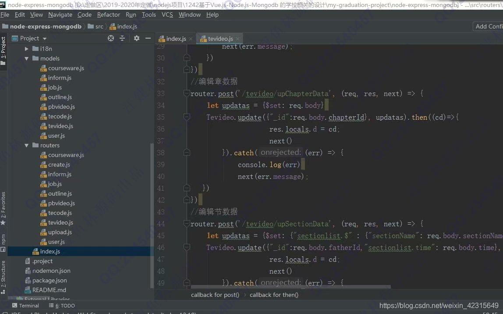Open nodemon.json file

pyautogui.click(x=48, y=271)
